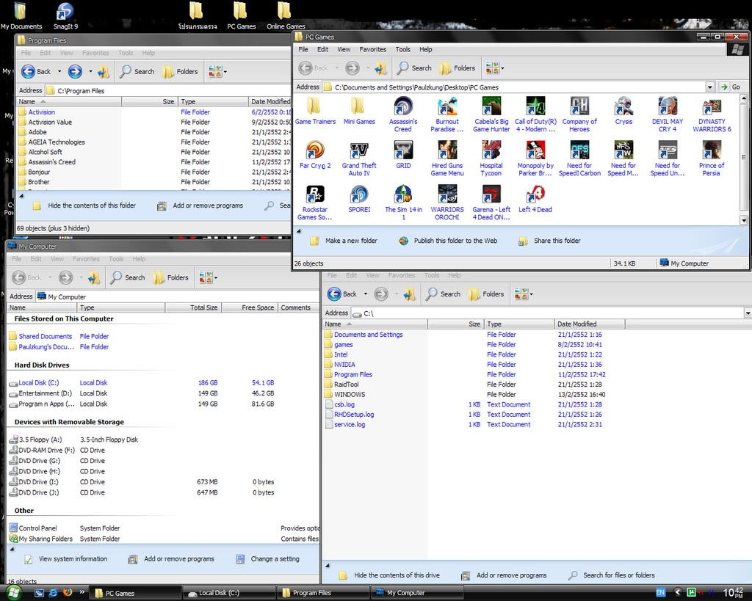
Task: Click the Snaglt 9 desktop icon
Action: tap(65, 12)
